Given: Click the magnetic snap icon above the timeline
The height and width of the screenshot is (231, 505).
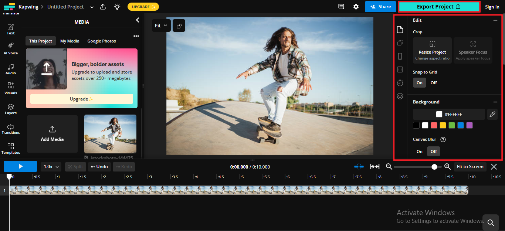Looking at the screenshot, I should point(359,167).
